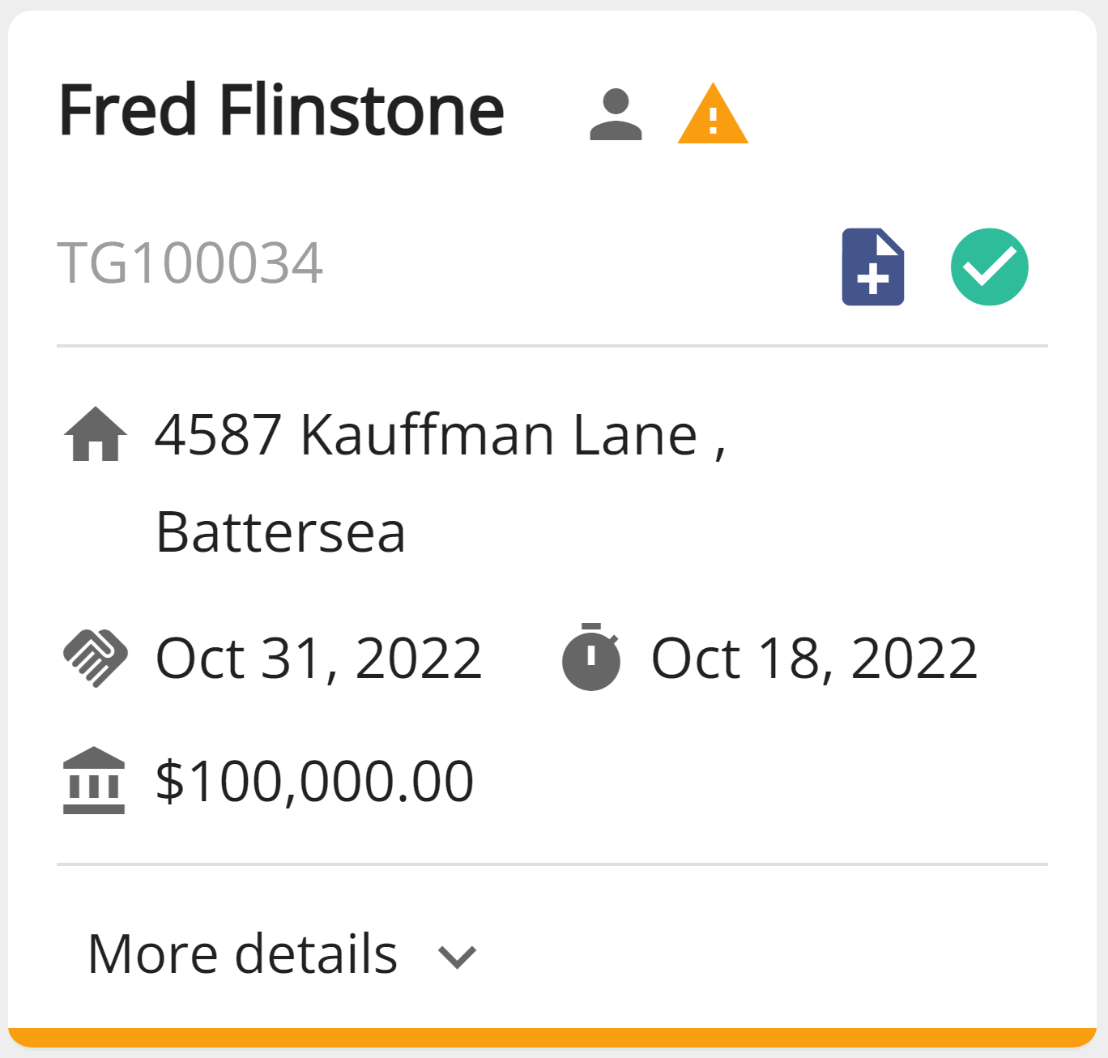Screen dimensions: 1108x1058
Task: Click the Oct 31, 2022 date
Action: [319, 658]
